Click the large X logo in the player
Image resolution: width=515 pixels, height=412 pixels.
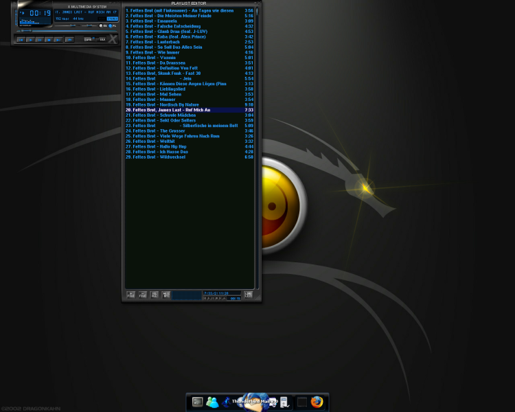(x=113, y=38)
